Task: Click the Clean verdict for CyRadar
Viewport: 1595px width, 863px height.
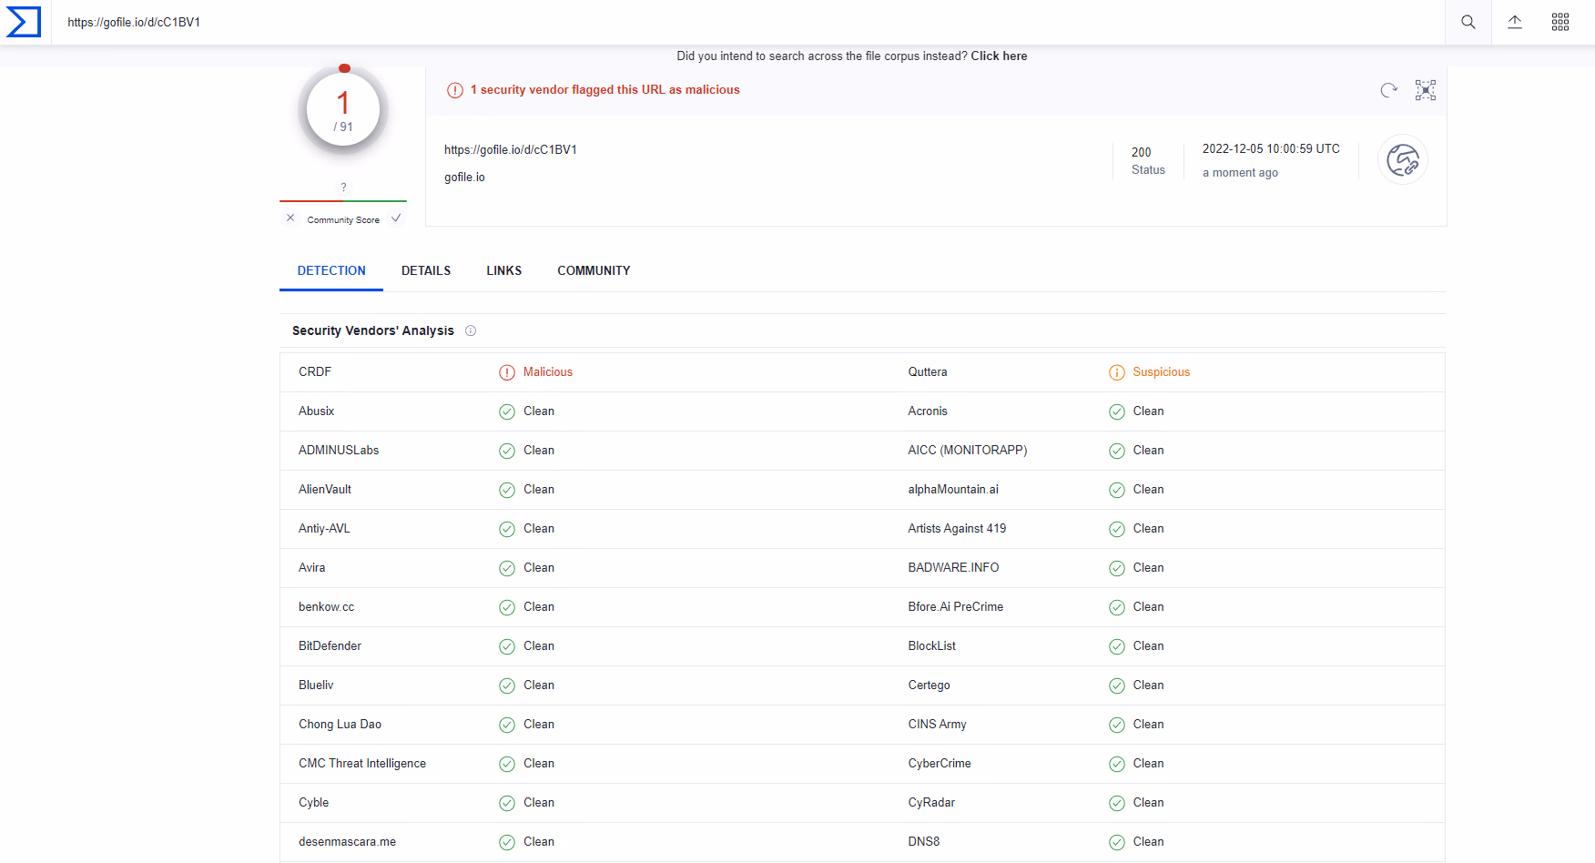Action: click(x=1148, y=802)
